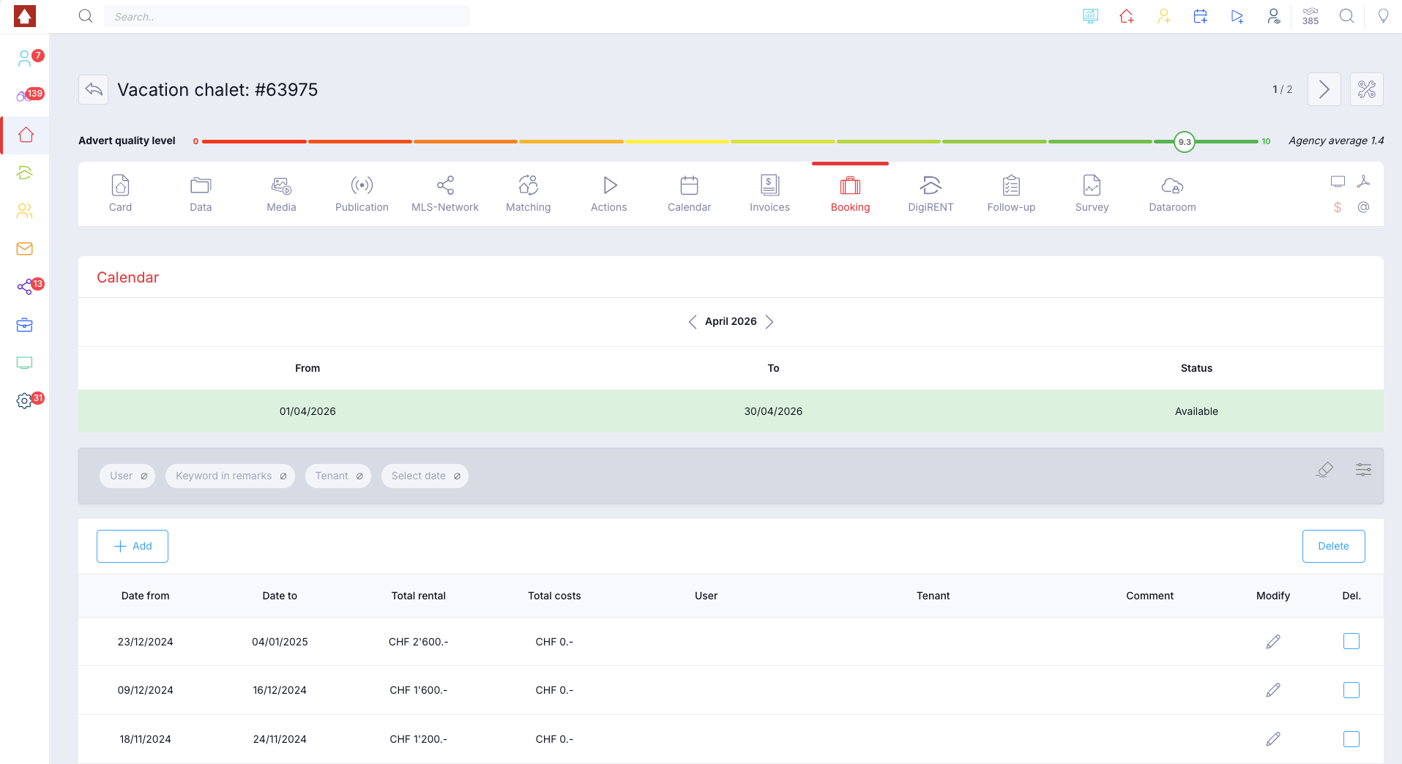
Task: Select the Booking tab
Action: click(850, 194)
